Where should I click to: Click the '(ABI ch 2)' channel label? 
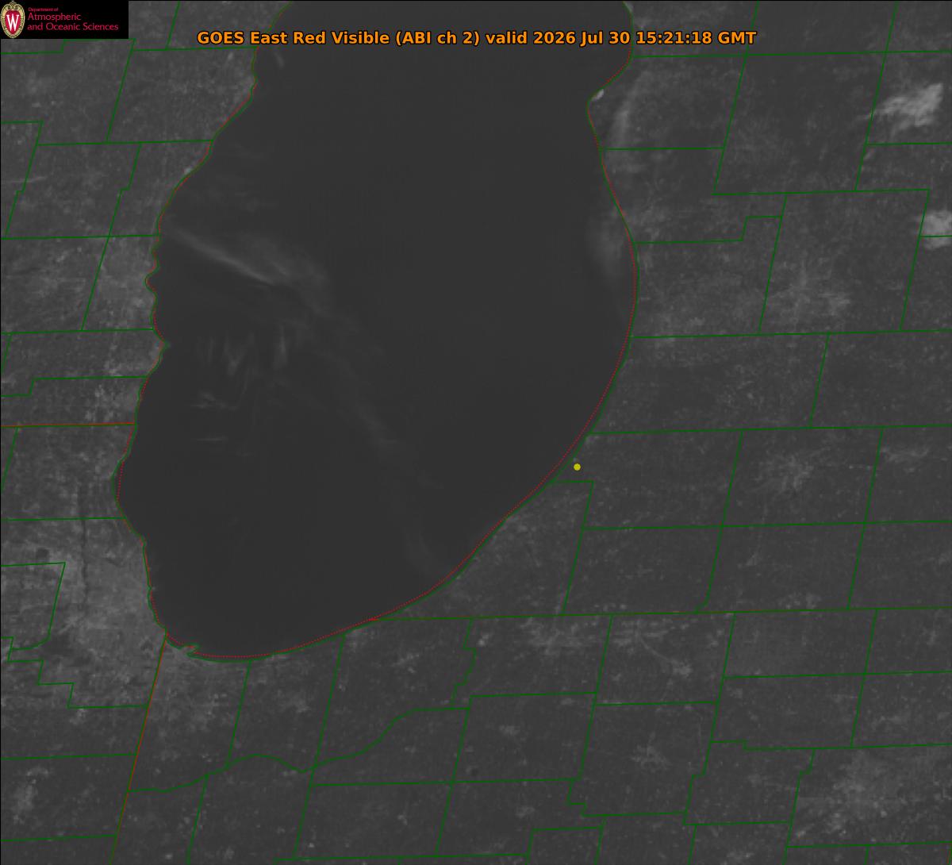coord(437,38)
